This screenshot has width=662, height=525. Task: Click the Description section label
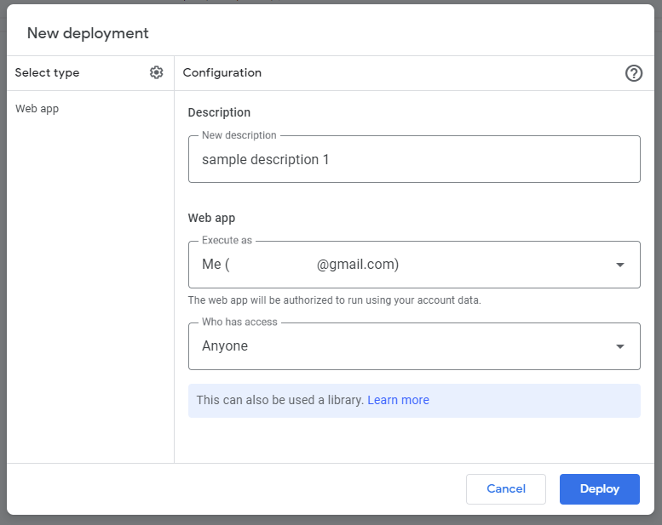click(219, 112)
